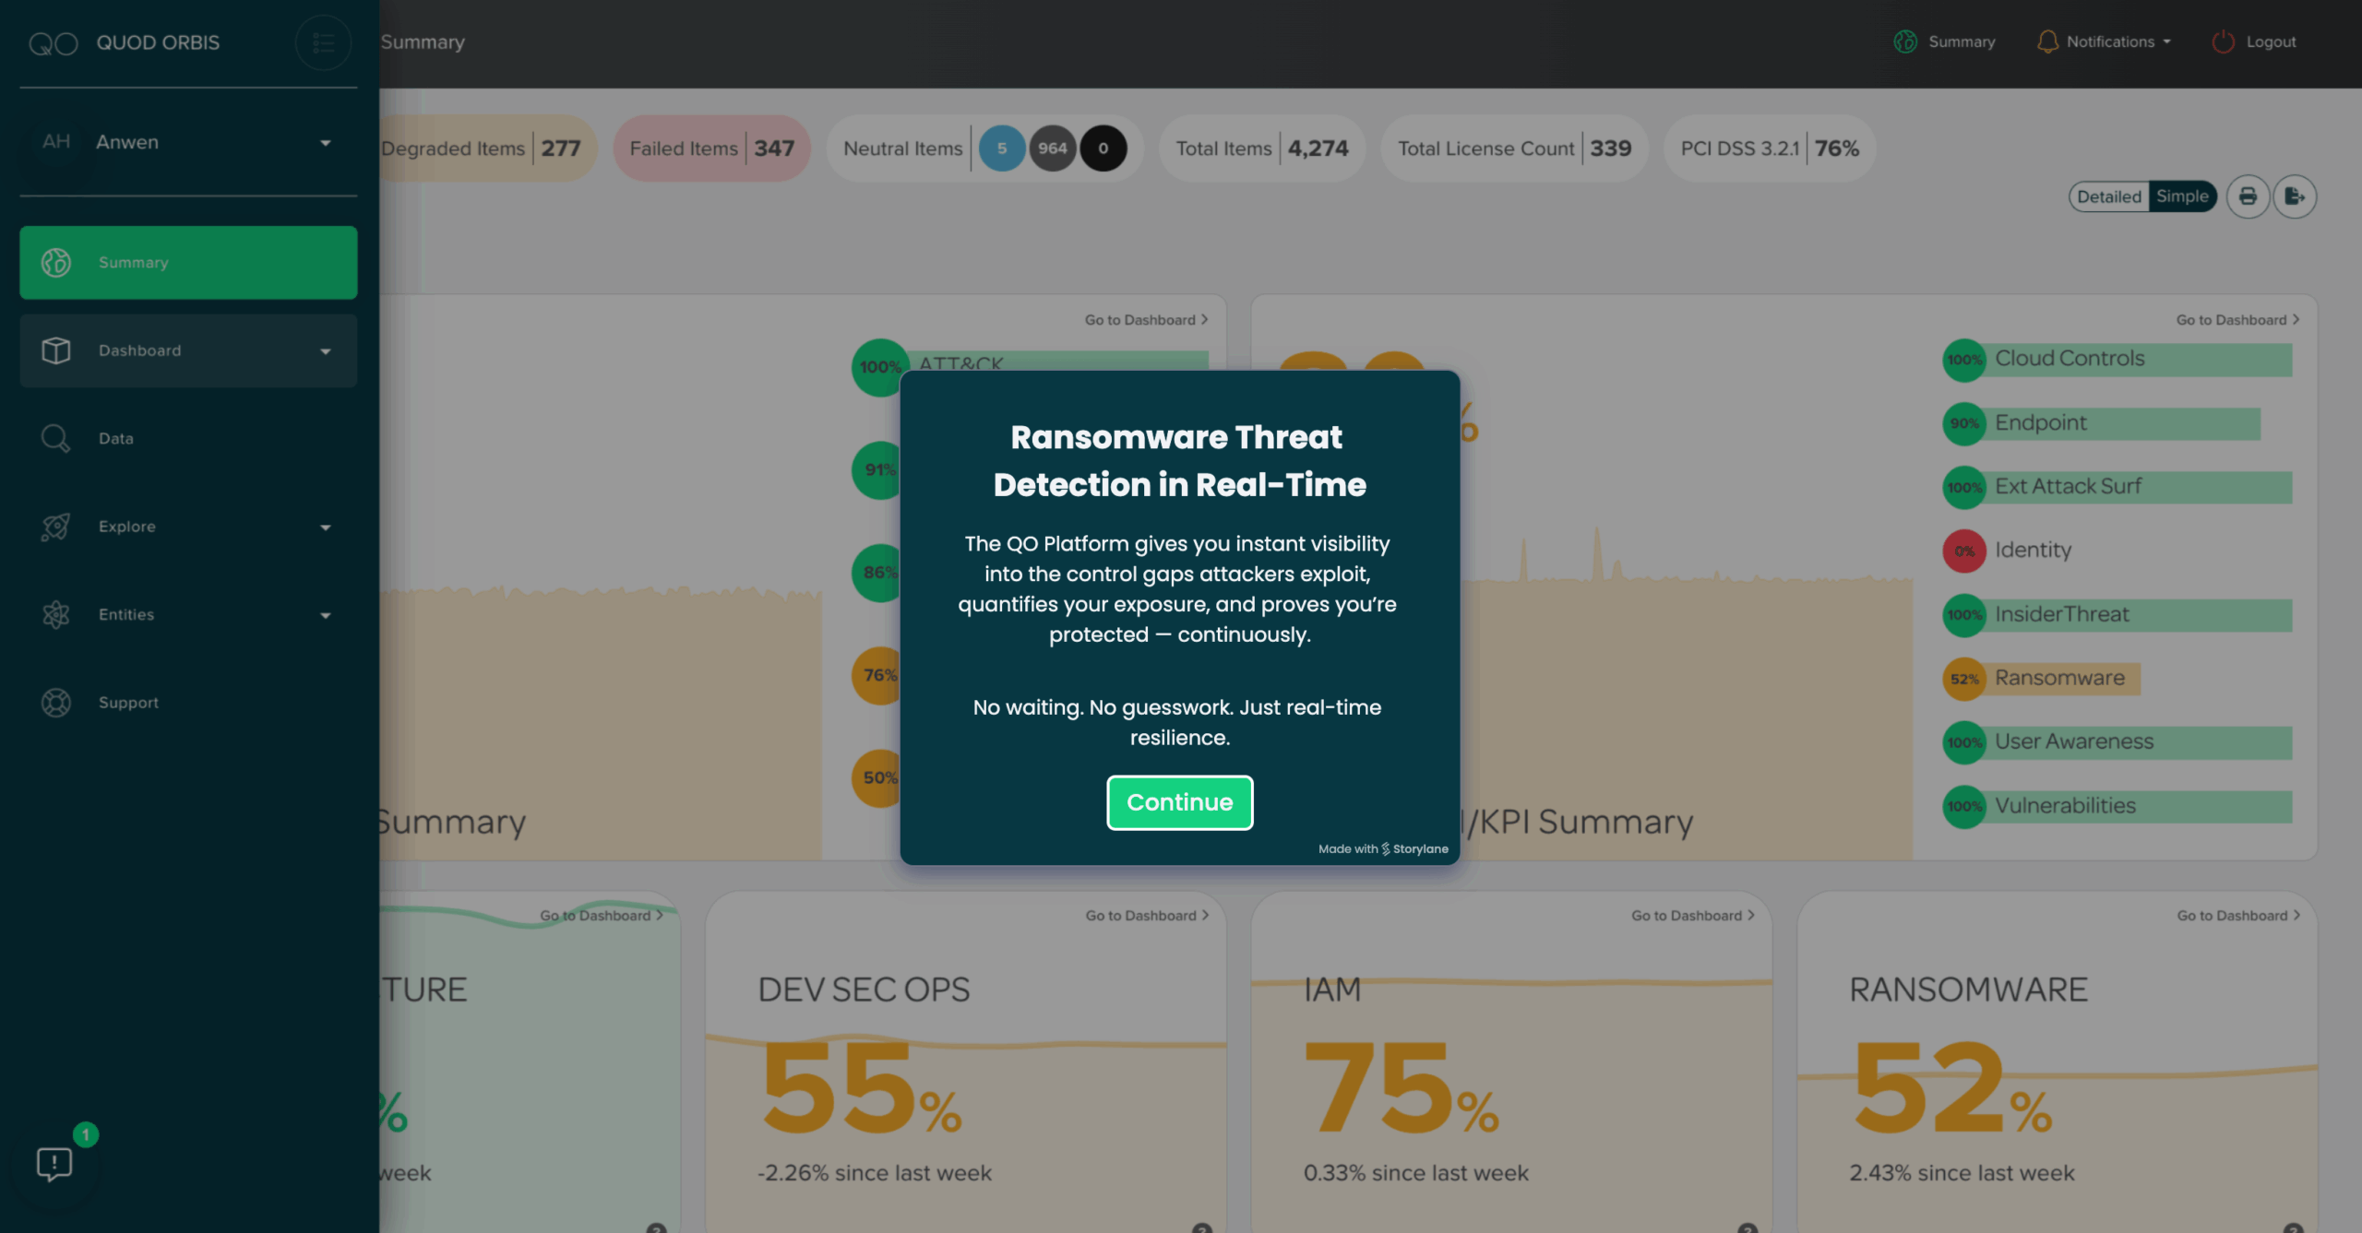The width and height of the screenshot is (2362, 1233).
Task: Click the Failed Items 347 pill
Action: tap(710, 148)
